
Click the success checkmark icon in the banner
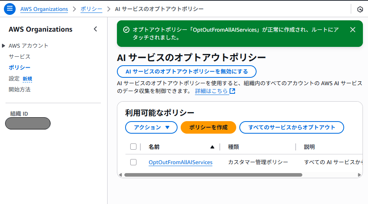pos(126,30)
